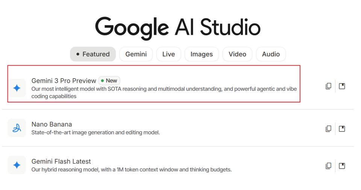
Task: Select the Gemini Flash Latest model title
Action: click(61, 161)
